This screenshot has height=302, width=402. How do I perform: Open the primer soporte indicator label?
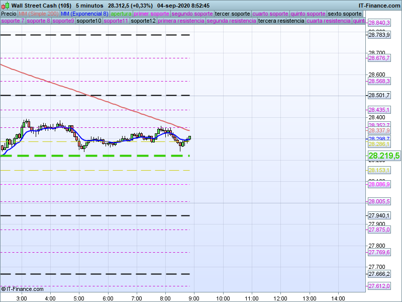tap(151, 14)
